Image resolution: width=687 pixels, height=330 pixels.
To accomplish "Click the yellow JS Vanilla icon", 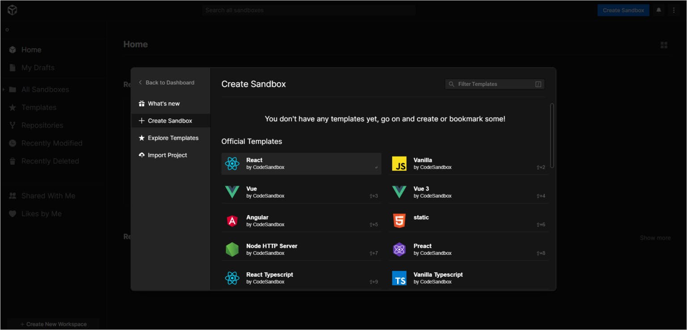I will click(x=399, y=164).
